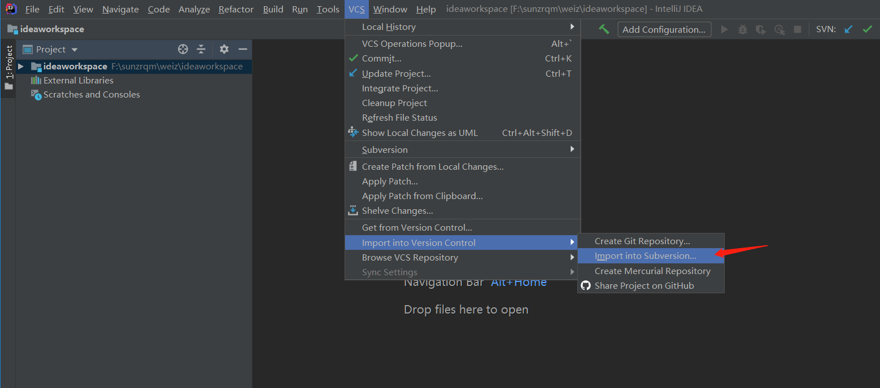Click the Build Project hammer icon
The image size is (880, 388).
(604, 29)
